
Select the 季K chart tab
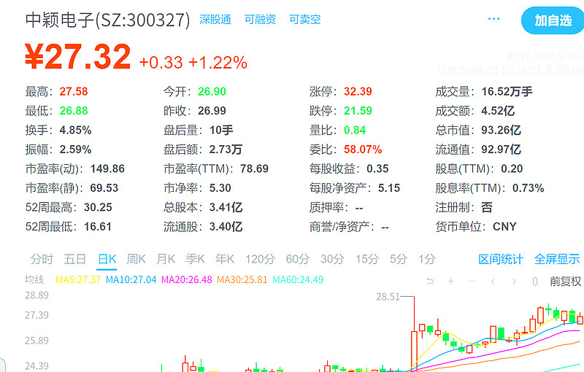tap(195, 259)
